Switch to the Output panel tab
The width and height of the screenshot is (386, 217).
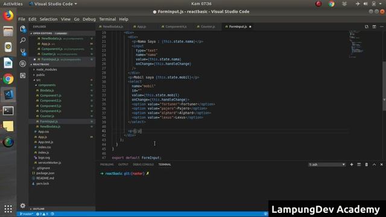point(123,165)
